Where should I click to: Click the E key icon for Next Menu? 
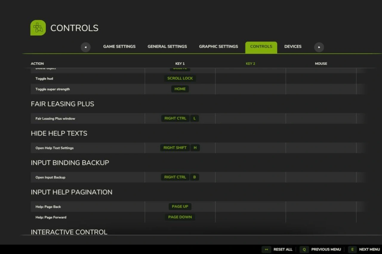352,250
